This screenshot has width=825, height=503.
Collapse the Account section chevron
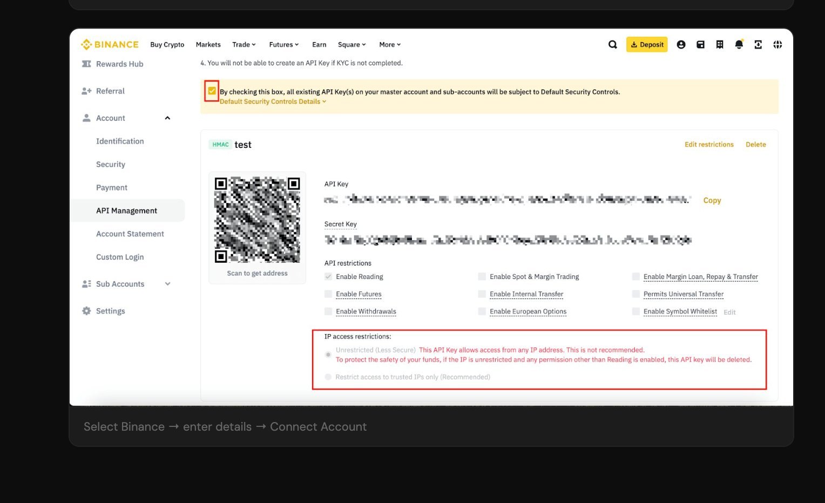(167, 118)
